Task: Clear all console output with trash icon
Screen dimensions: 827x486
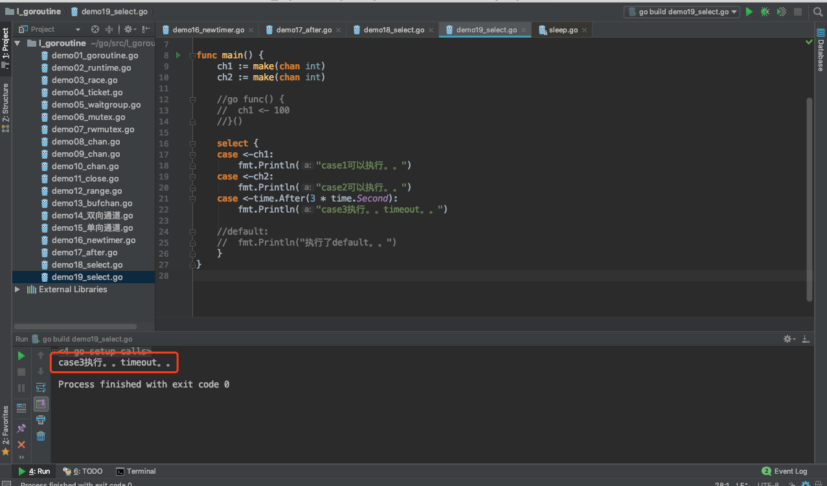Action: [x=41, y=436]
